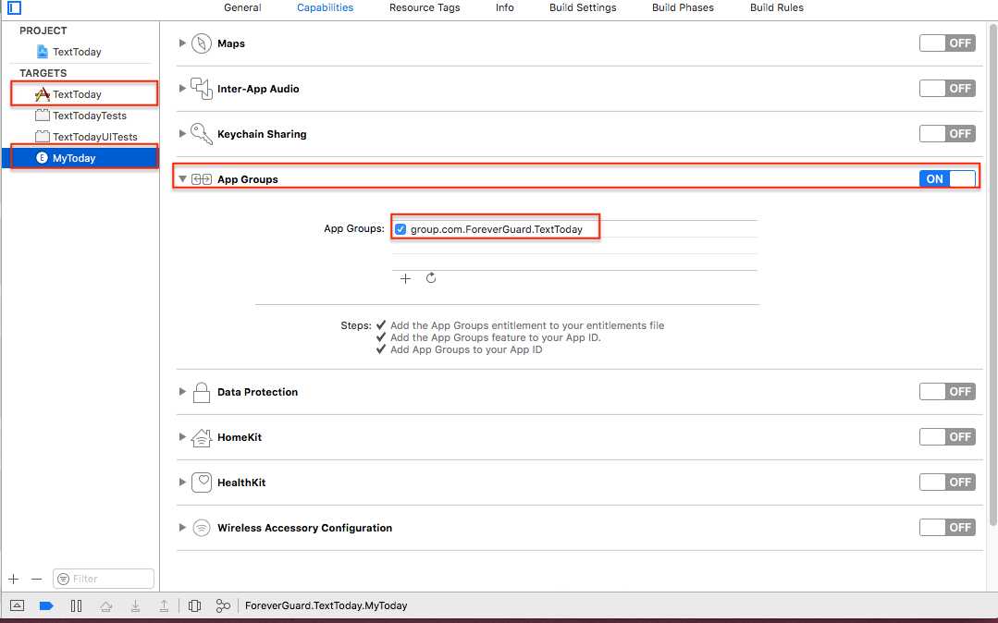Viewport: 998px width, 623px height.
Task: Select the TextTodayTests target
Action: point(89,116)
